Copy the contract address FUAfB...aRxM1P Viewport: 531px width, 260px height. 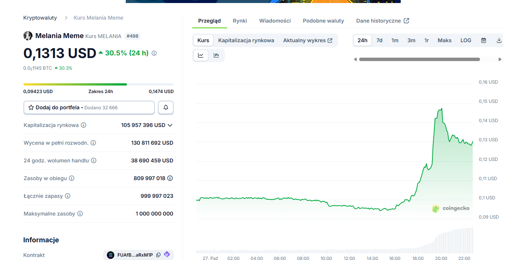tap(158, 255)
